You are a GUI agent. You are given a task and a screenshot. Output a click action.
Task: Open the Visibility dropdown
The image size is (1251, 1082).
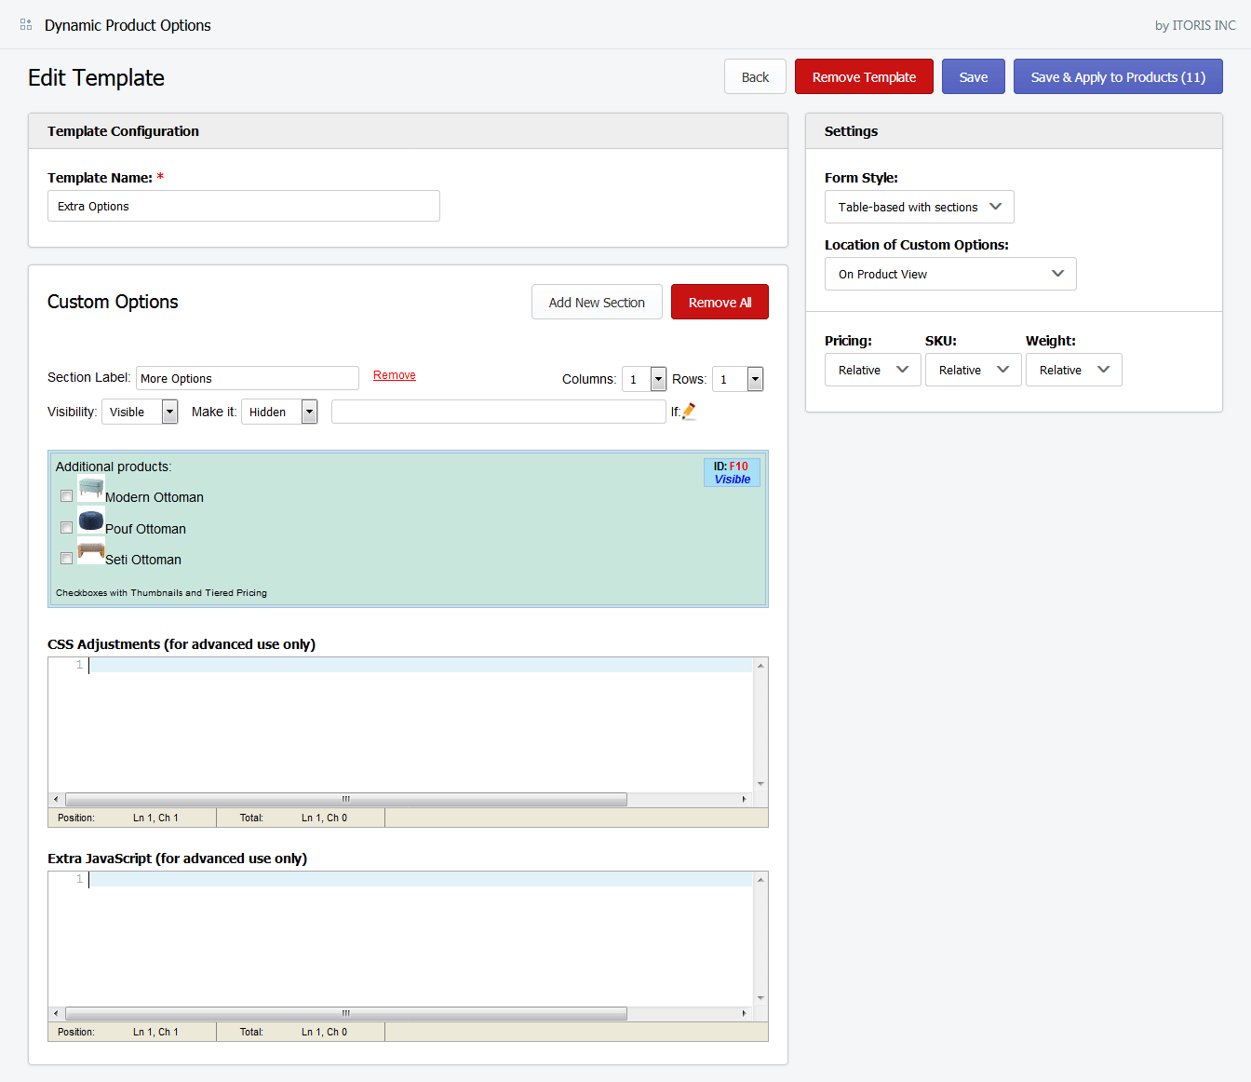point(140,412)
